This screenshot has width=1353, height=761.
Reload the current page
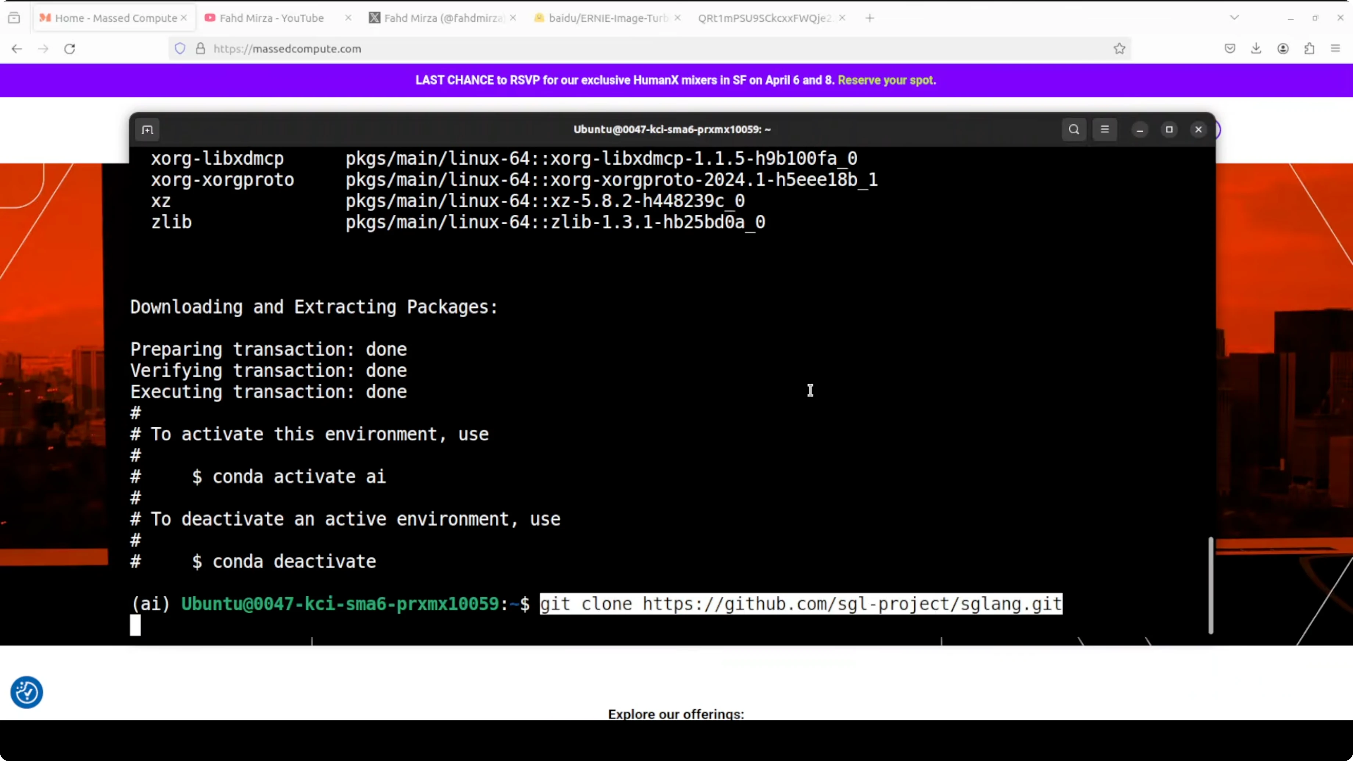pos(69,49)
